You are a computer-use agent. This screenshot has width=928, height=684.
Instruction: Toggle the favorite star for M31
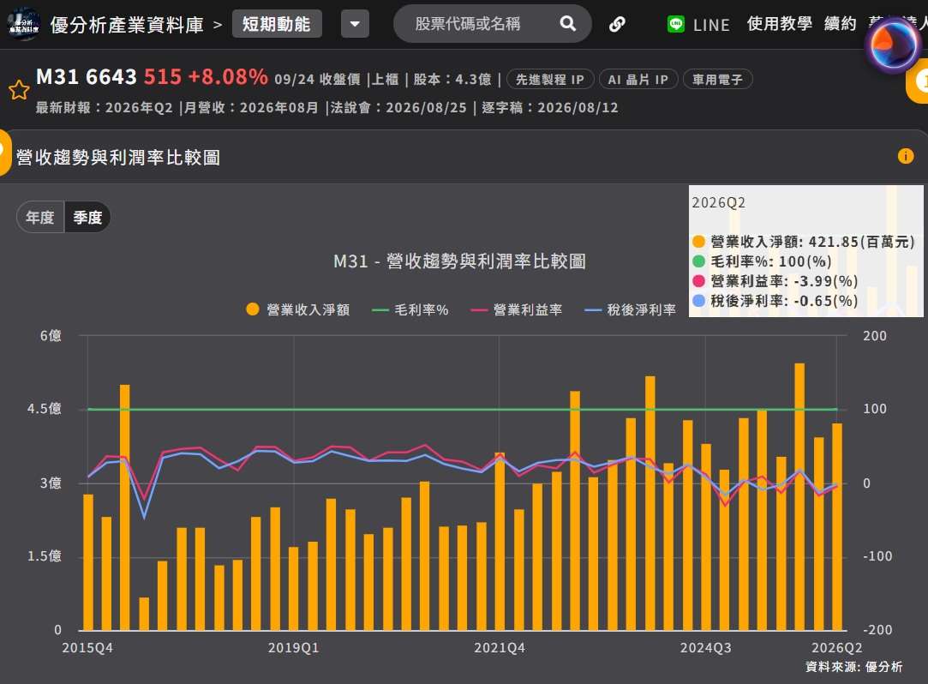(x=19, y=90)
